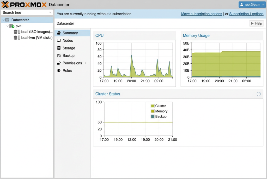The width and height of the screenshot is (267, 179).
Task: Click the Cluster legend color swatch
Action: (153, 106)
